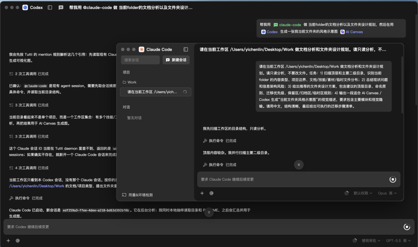Viewport: 418px width, 247px height.
Task: Click Claude Code conversation scrollbar
Action: [x=402, y=85]
